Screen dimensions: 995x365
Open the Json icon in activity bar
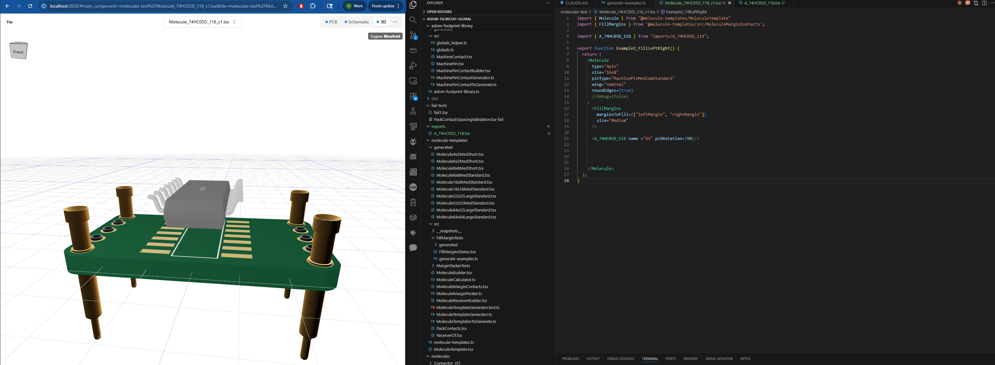pyautogui.click(x=413, y=187)
